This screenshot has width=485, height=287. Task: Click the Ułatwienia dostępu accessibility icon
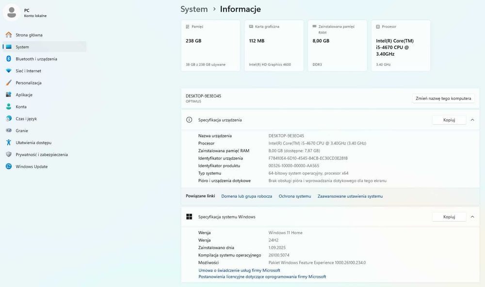click(9, 143)
